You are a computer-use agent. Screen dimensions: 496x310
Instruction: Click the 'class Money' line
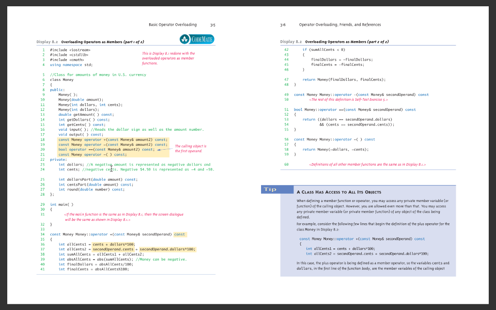tap(62, 80)
